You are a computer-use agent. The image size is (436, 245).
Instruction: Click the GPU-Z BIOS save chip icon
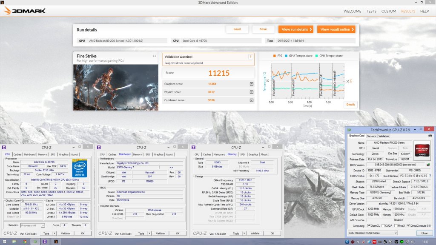coord(428,165)
